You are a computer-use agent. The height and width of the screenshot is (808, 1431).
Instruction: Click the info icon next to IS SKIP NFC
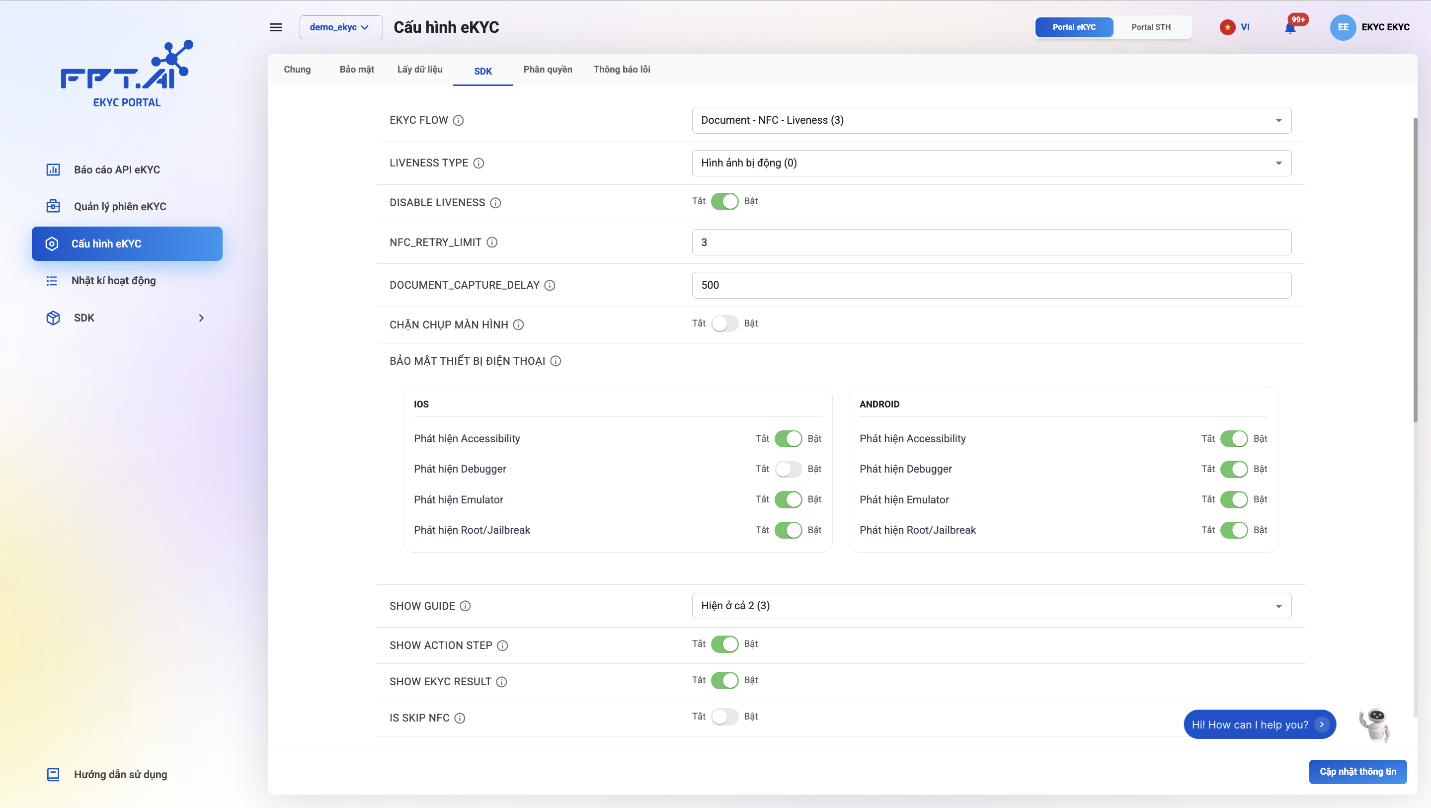click(x=460, y=718)
